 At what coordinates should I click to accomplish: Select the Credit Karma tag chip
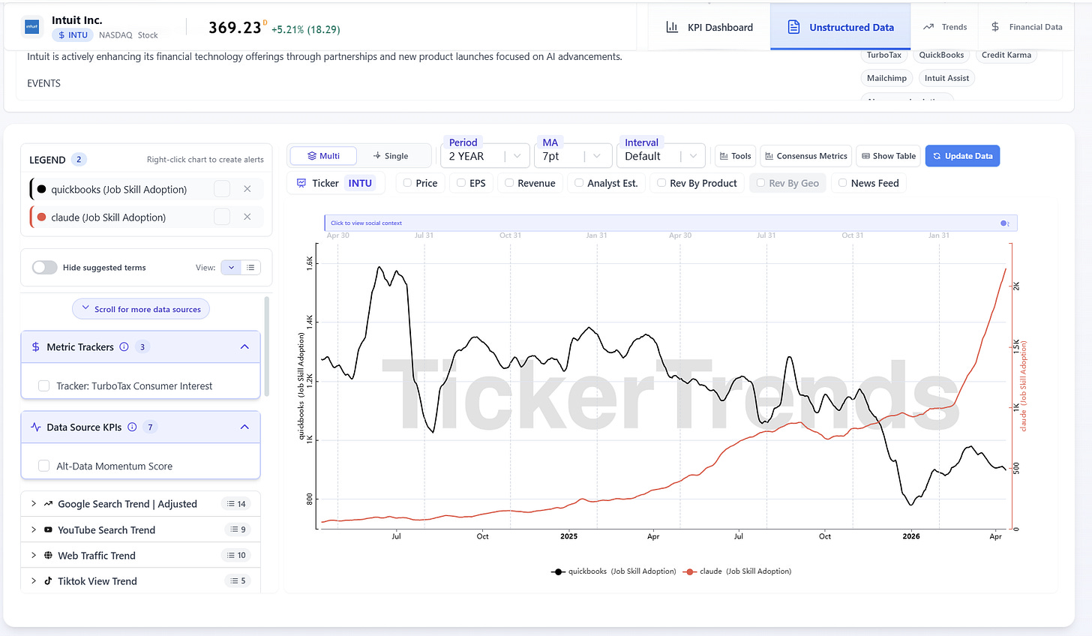click(1006, 55)
